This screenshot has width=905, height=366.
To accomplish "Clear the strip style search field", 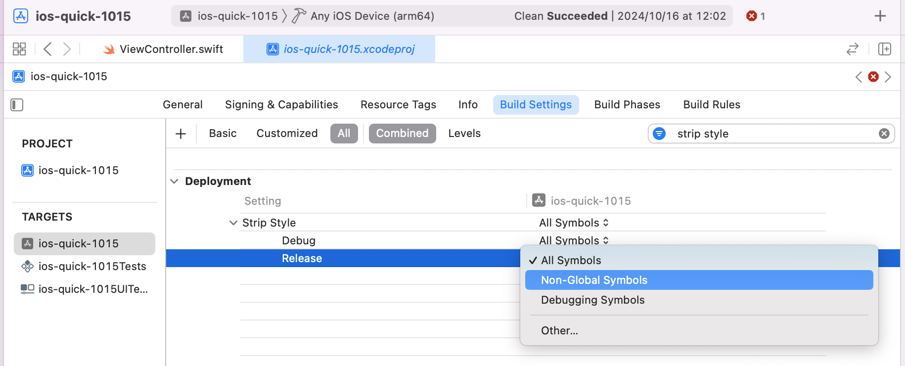I will 884,134.
